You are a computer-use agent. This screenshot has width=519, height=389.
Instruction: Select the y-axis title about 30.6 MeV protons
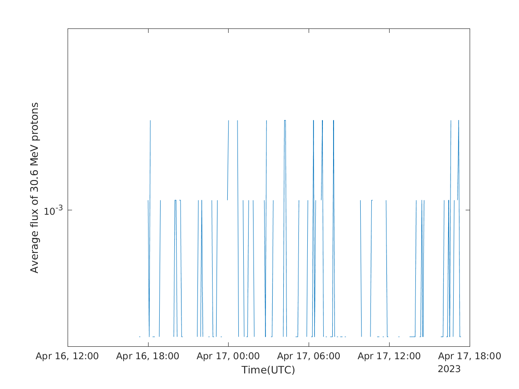tap(35, 188)
